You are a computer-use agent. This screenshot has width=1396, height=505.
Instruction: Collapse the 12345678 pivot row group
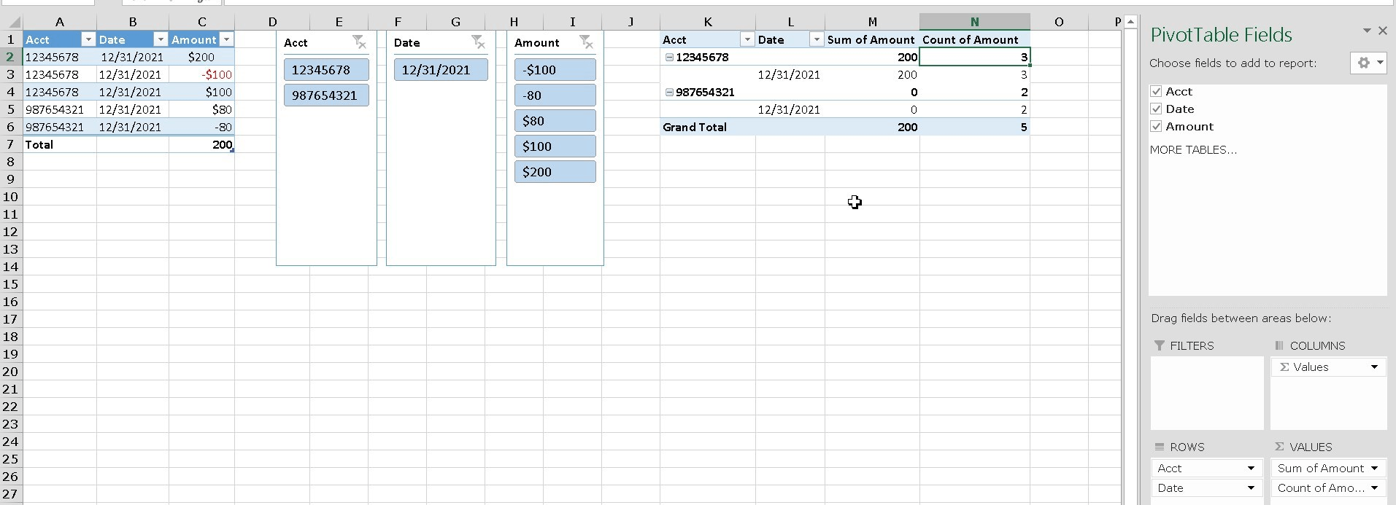(669, 57)
